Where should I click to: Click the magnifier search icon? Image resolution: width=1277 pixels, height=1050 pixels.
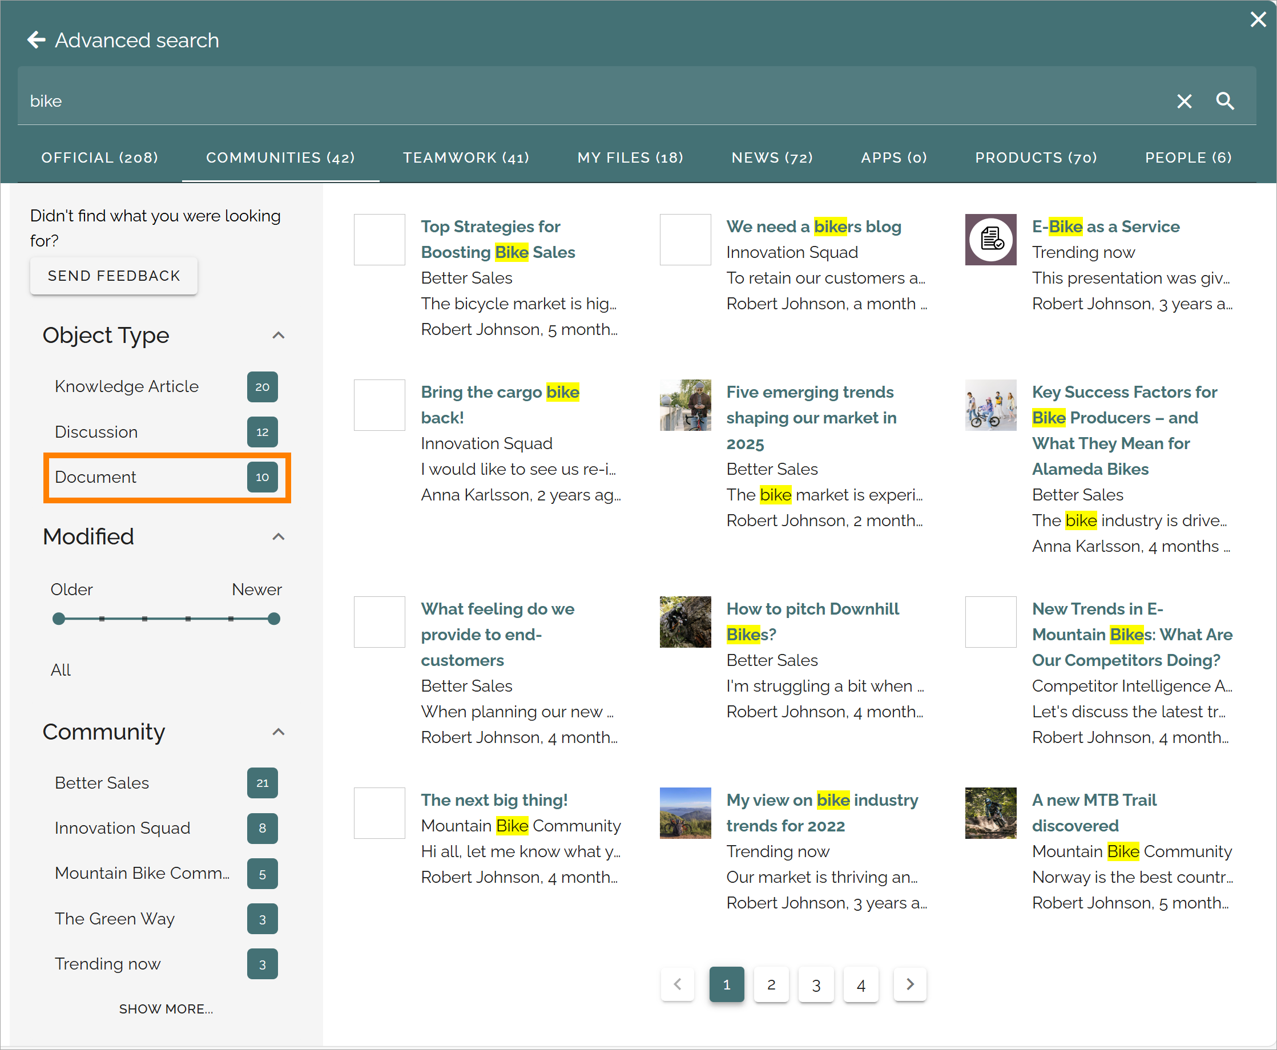(1225, 101)
